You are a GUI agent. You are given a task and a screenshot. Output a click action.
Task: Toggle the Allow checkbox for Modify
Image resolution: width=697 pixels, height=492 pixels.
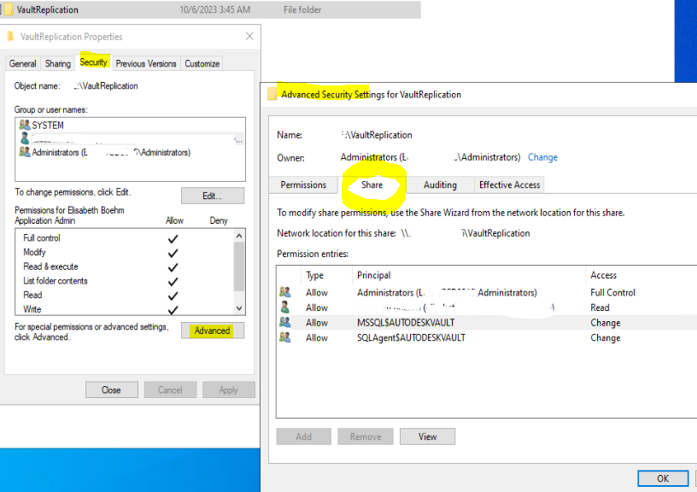(173, 252)
